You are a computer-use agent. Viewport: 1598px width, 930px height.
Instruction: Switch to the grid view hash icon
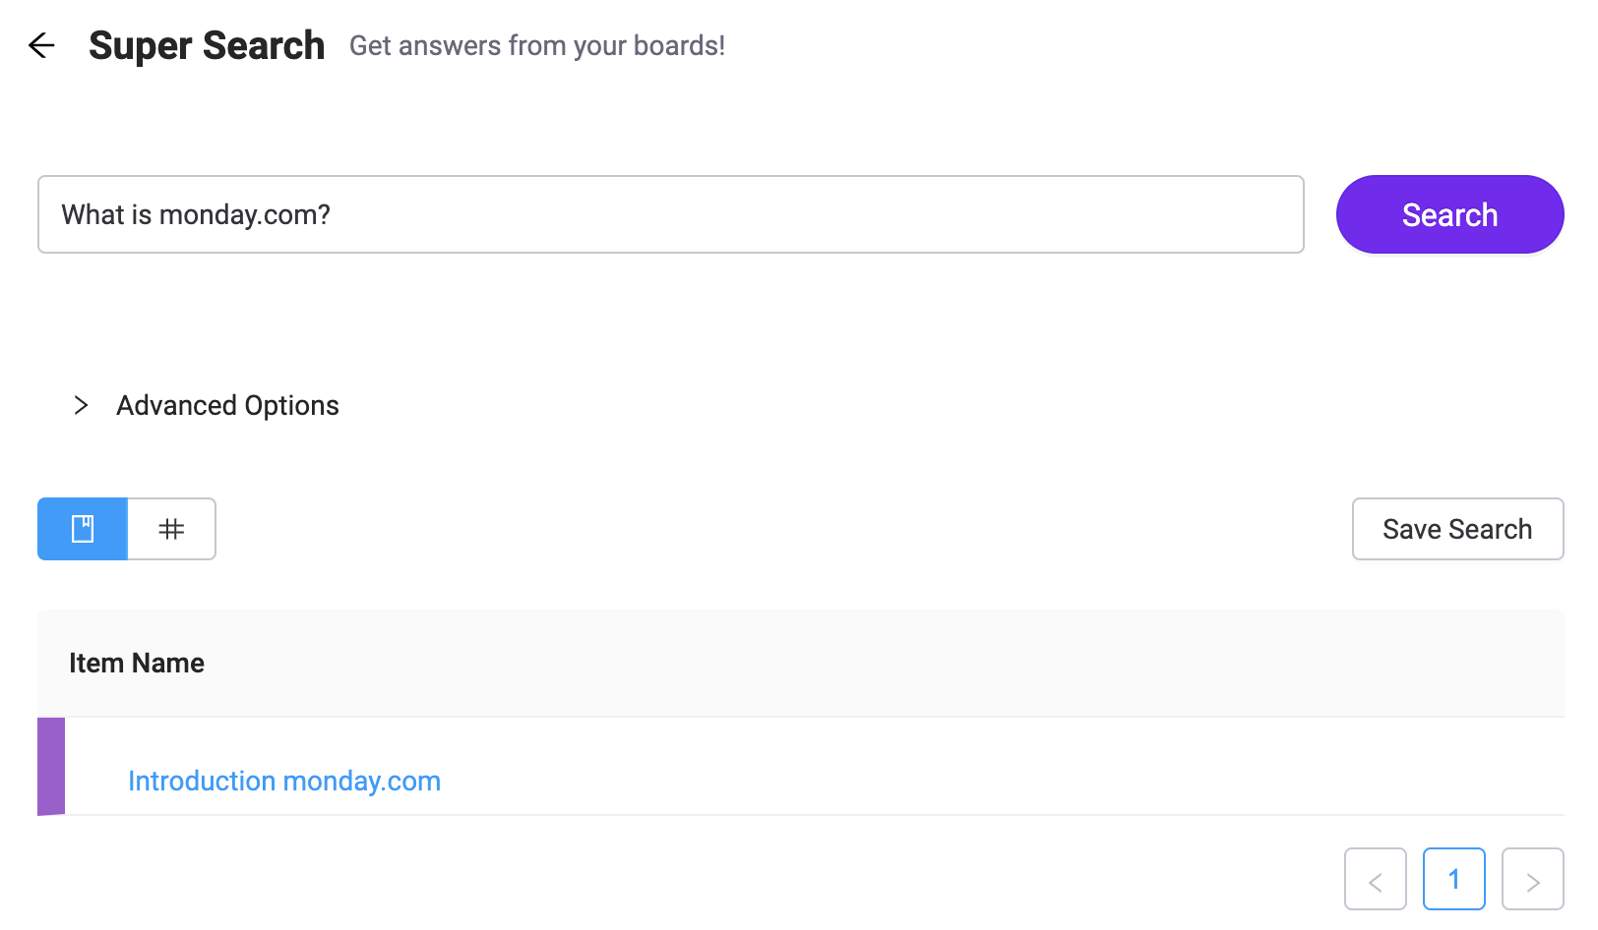click(x=171, y=529)
